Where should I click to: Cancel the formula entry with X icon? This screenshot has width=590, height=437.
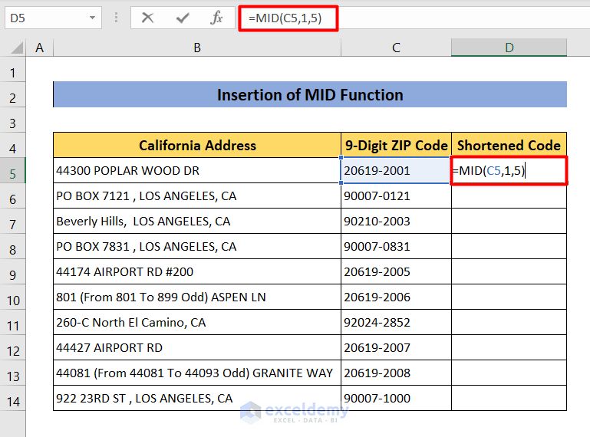[x=147, y=18]
